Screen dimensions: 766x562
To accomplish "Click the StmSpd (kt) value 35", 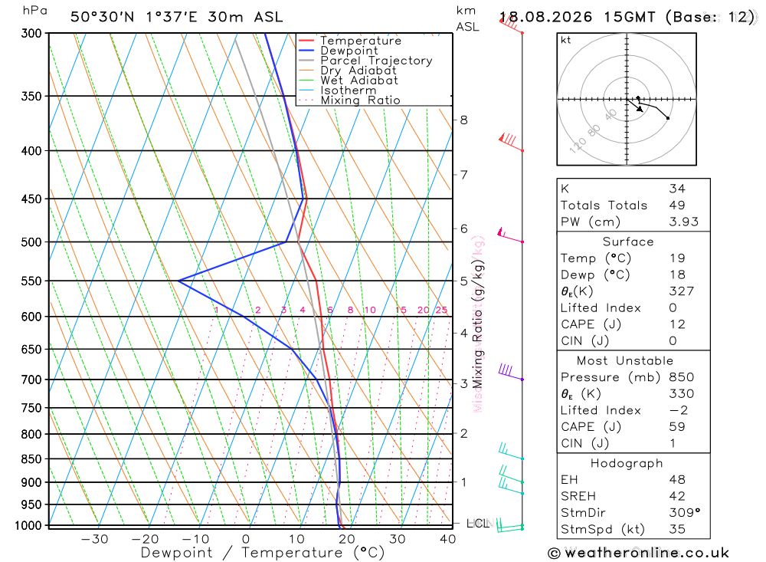I will pos(677,529).
